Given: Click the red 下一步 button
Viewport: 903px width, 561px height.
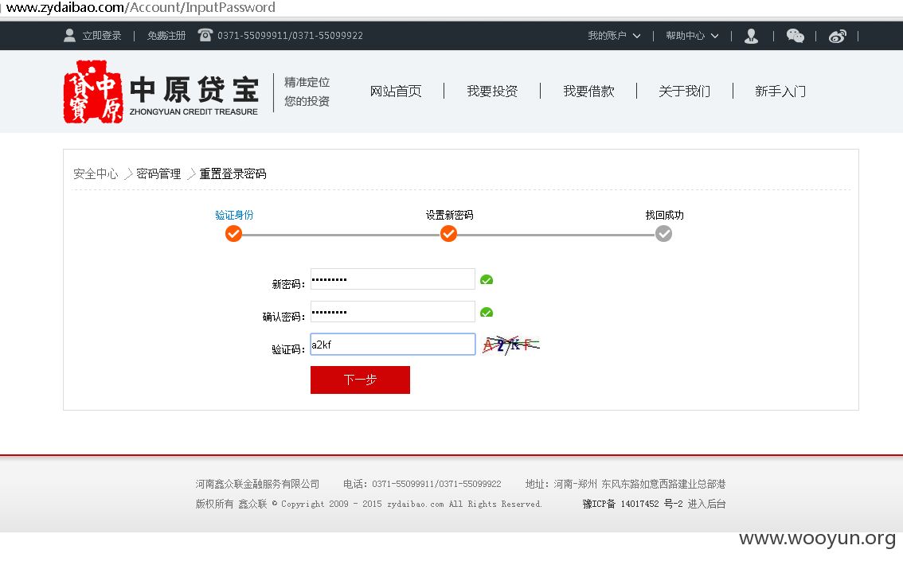Looking at the screenshot, I should [x=360, y=380].
